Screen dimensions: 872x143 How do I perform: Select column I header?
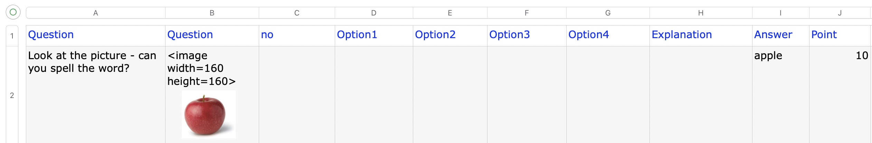(780, 13)
